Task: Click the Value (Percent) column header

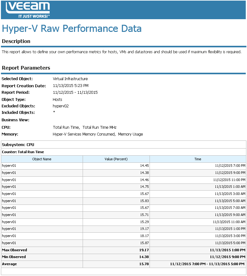Action: click(116, 159)
